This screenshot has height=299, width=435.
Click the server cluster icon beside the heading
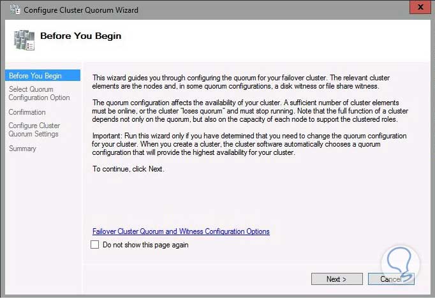(24, 39)
